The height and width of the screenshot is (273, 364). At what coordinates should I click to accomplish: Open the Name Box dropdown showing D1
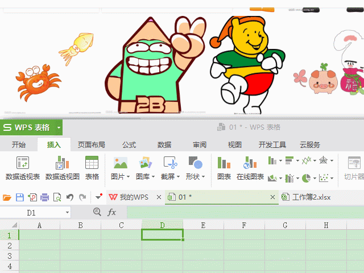pyautogui.click(x=67, y=212)
